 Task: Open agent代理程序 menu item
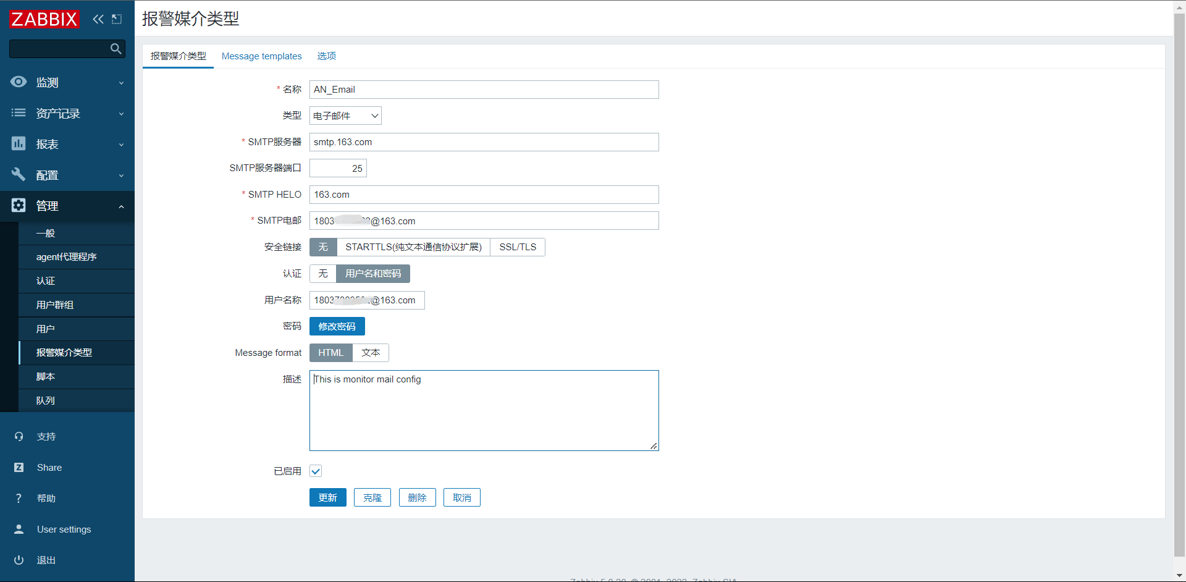77,257
